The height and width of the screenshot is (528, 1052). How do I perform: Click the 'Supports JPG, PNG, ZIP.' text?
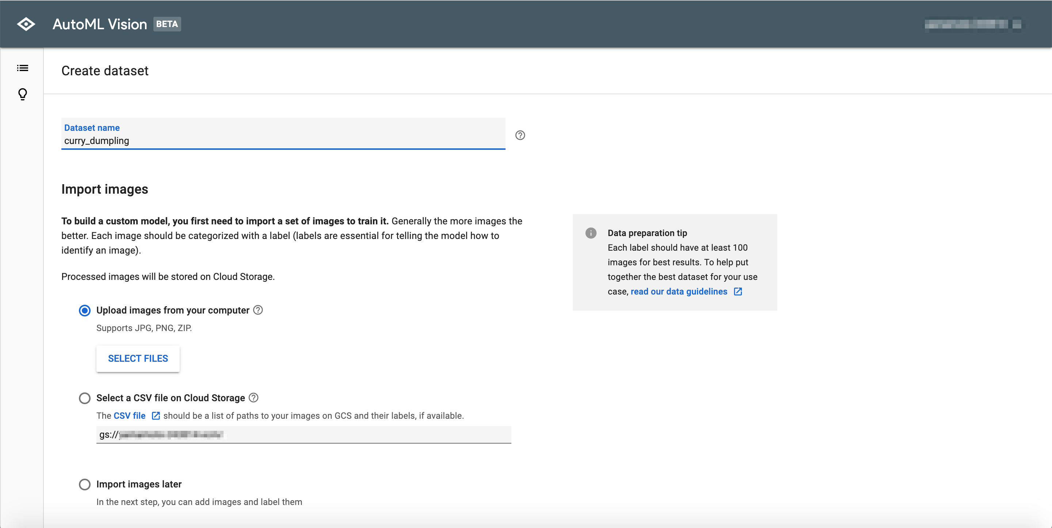point(144,328)
